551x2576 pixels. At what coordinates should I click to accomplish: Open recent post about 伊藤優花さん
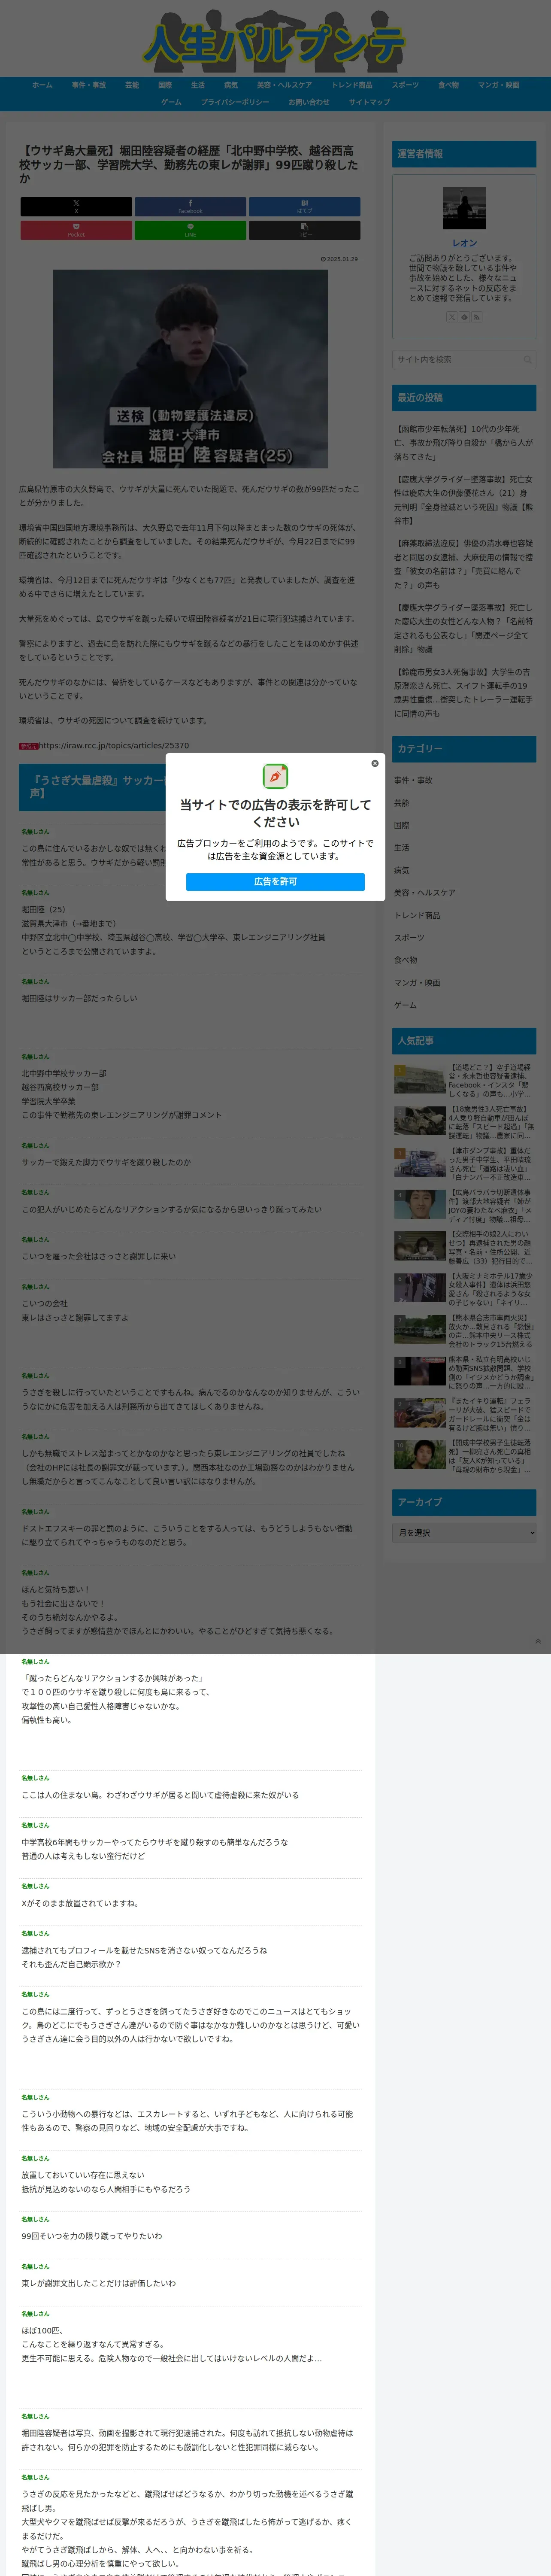[464, 500]
